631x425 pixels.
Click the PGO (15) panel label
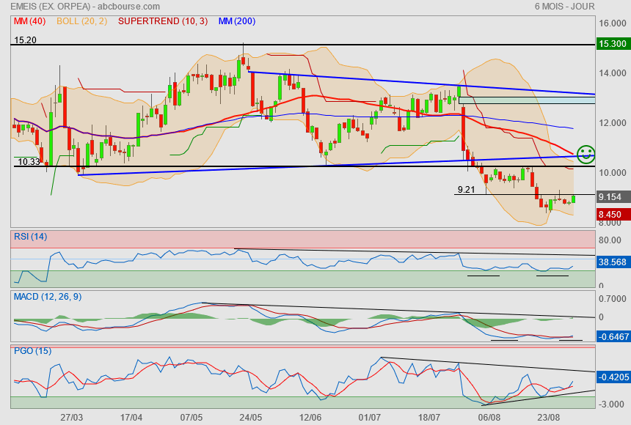coord(32,351)
